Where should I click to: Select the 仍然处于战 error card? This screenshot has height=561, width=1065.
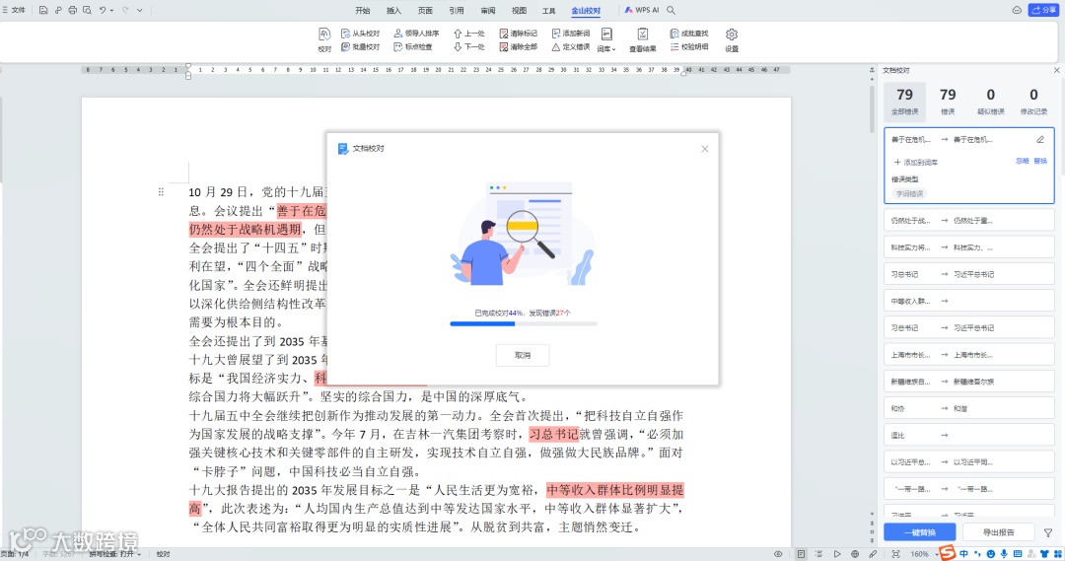(x=968, y=220)
